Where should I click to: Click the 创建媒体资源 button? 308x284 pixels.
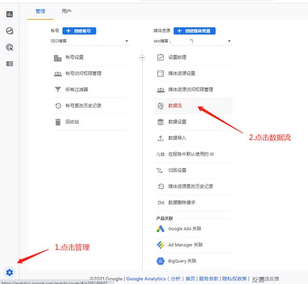pyautogui.click(x=195, y=31)
